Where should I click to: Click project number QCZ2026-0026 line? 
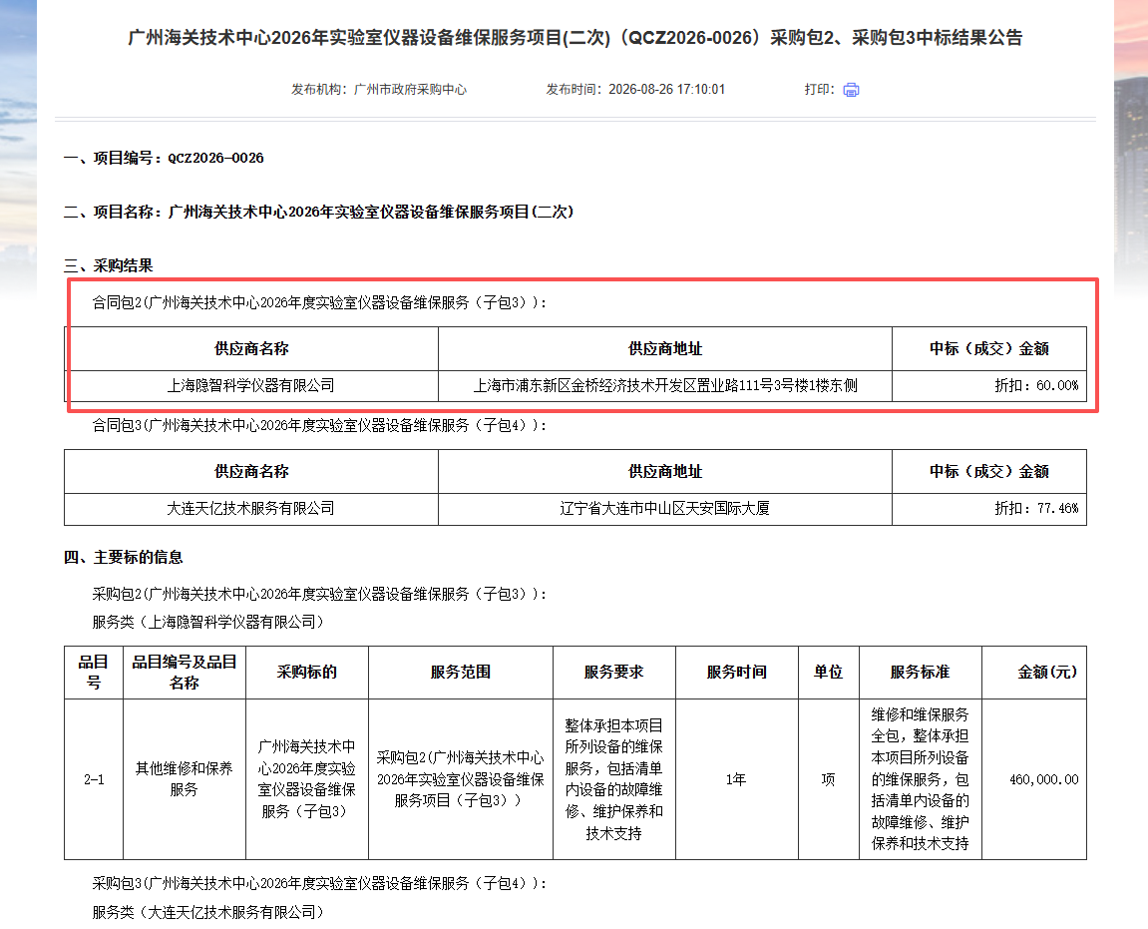(x=164, y=158)
